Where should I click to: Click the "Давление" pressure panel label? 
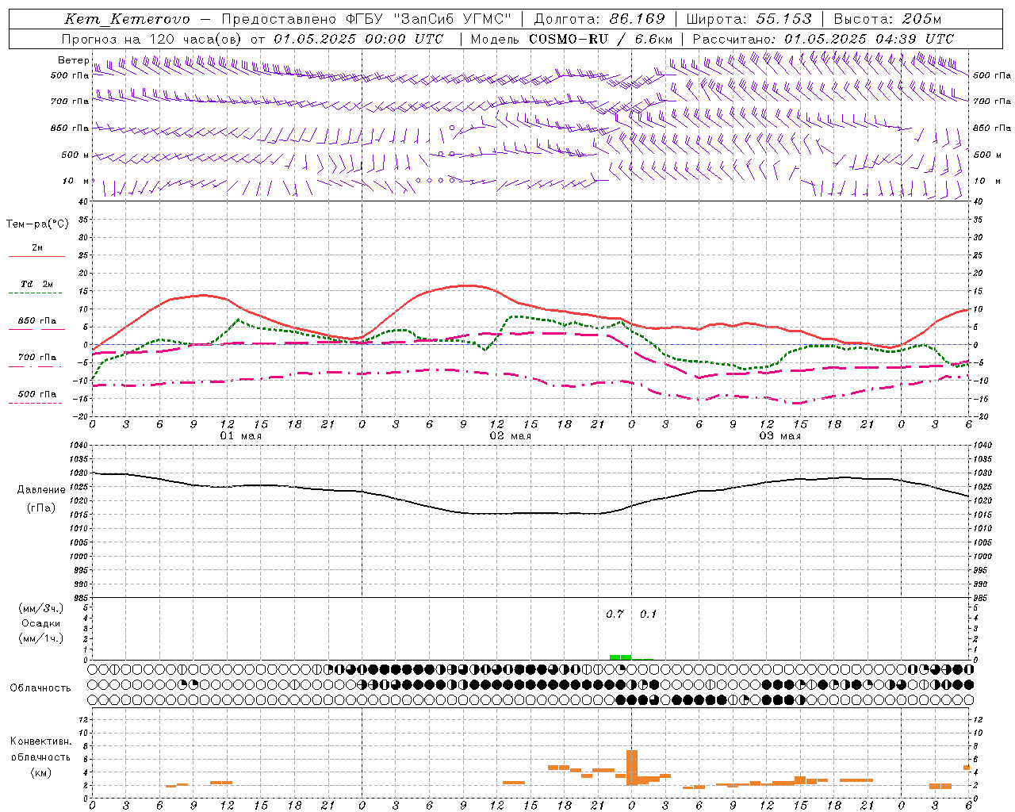[x=41, y=490]
